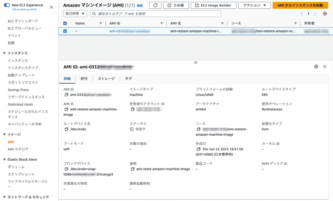
Task: Close the AMI detail panel
Action: point(325,66)
